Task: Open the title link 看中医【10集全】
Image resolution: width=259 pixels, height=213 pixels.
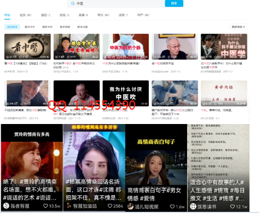Action: tap(26, 63)
